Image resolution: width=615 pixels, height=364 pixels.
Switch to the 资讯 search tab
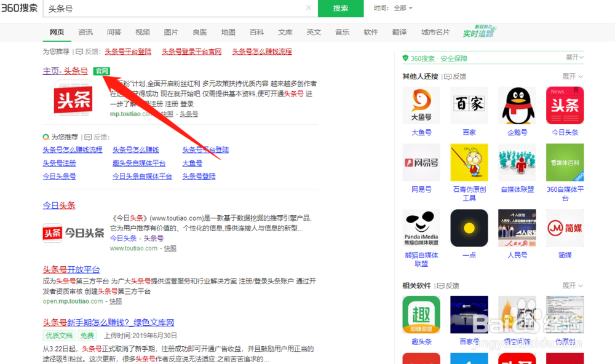[x=85, y=31]
